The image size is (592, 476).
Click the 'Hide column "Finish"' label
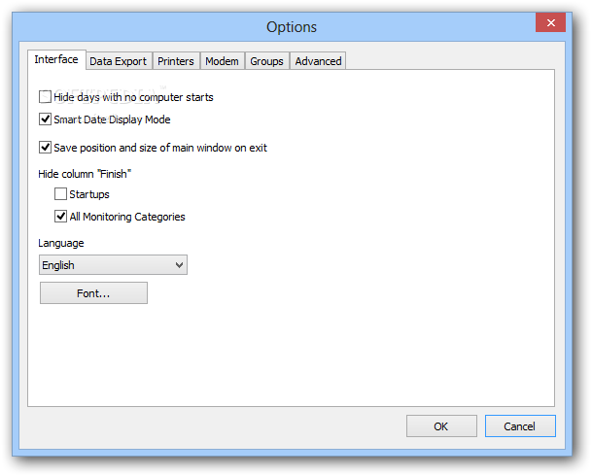click(x=85, y=174)
